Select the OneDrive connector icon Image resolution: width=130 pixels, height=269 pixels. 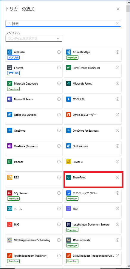coord(10,130)
